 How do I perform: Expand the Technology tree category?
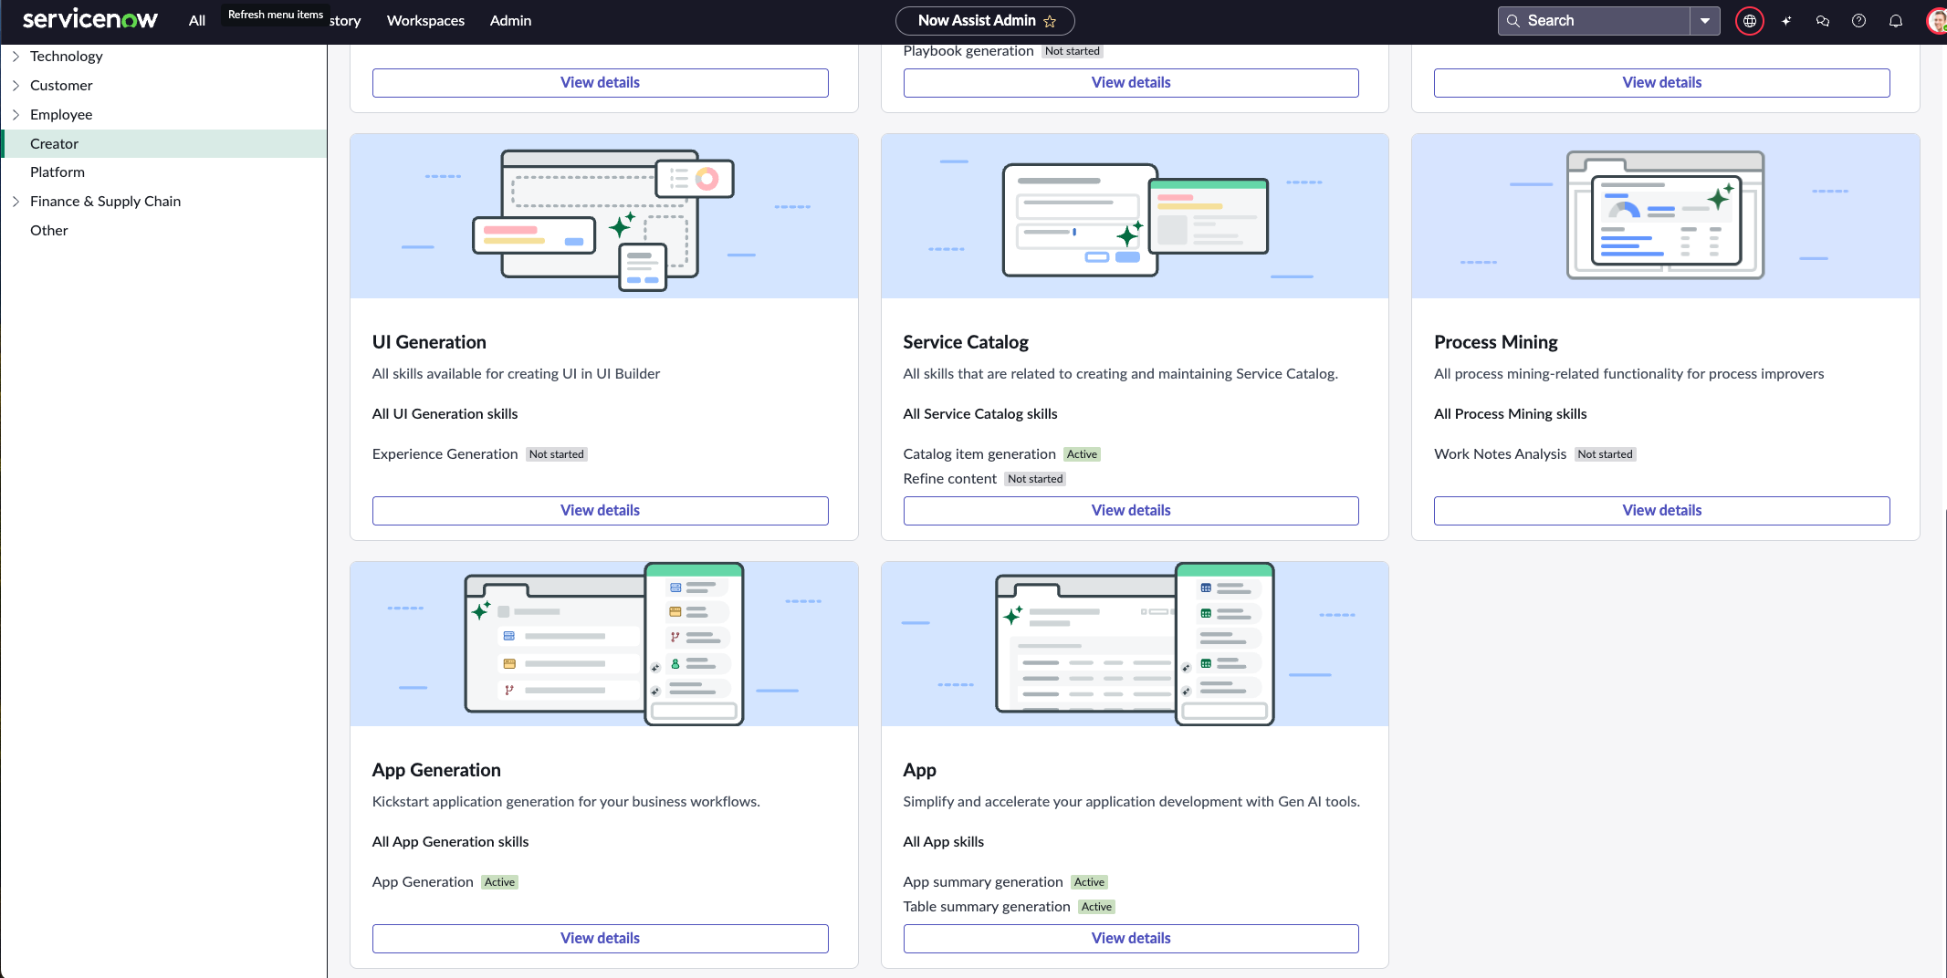16,57
